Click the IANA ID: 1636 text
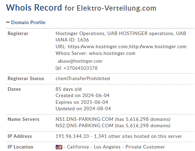 click(x=72, y=40)
